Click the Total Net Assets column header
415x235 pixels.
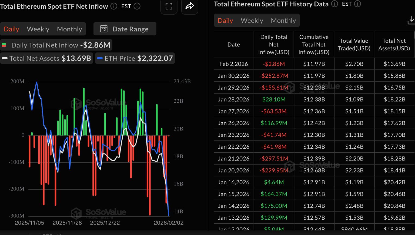394,45
